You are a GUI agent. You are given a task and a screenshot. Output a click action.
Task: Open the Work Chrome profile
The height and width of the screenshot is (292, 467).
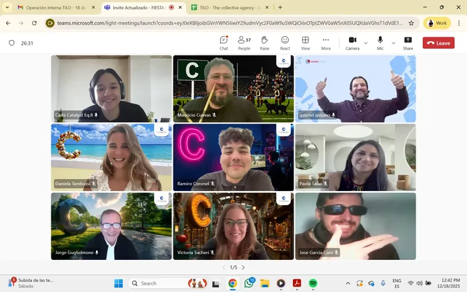(x=437, y=23)
